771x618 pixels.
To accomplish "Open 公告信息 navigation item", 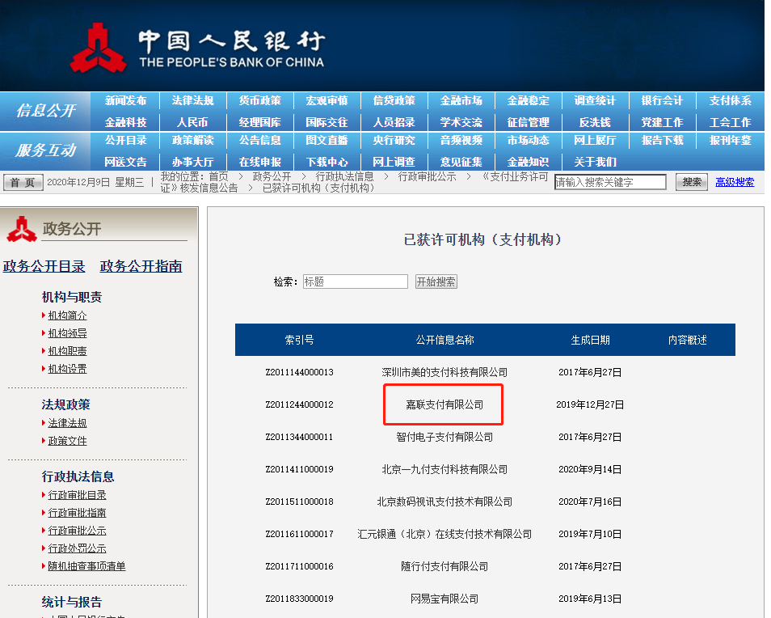I will point(259,140).
